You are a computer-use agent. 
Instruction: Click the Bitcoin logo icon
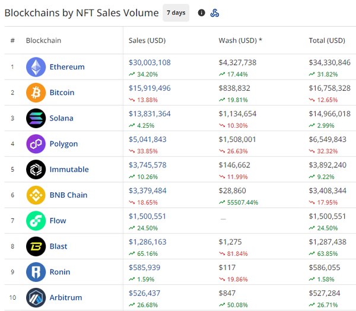pyautogui.click(x=36, y=93)
